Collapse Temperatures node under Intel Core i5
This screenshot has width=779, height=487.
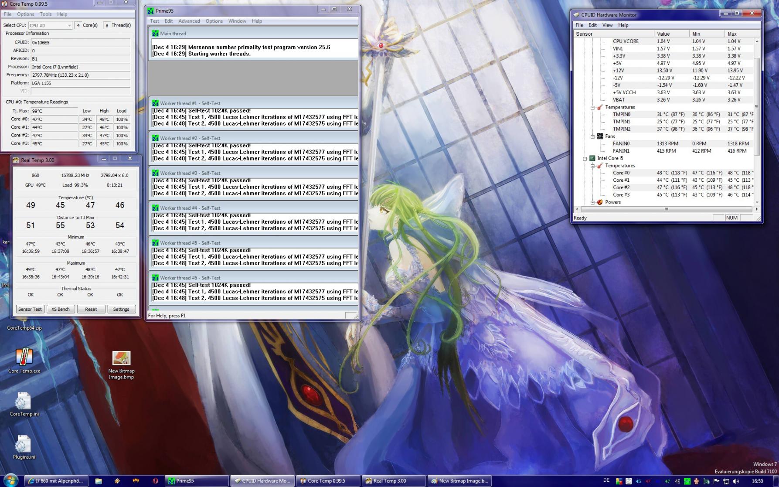pyautogui.click(x=592, y=166)
